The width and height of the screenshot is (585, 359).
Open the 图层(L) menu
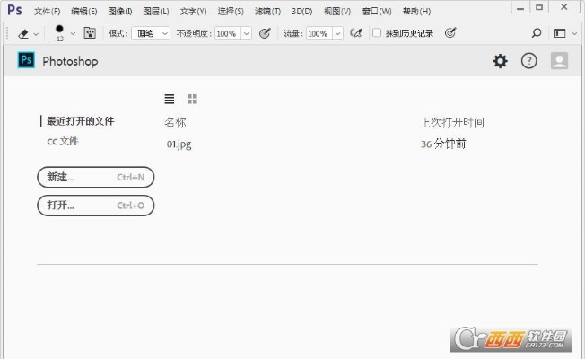pyautogui.click(x=156, y=12)
